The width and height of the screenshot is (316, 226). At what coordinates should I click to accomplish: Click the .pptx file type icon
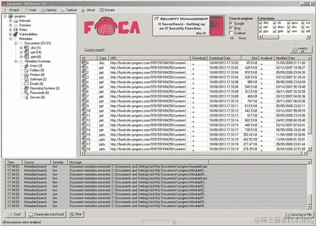(26, 57)
